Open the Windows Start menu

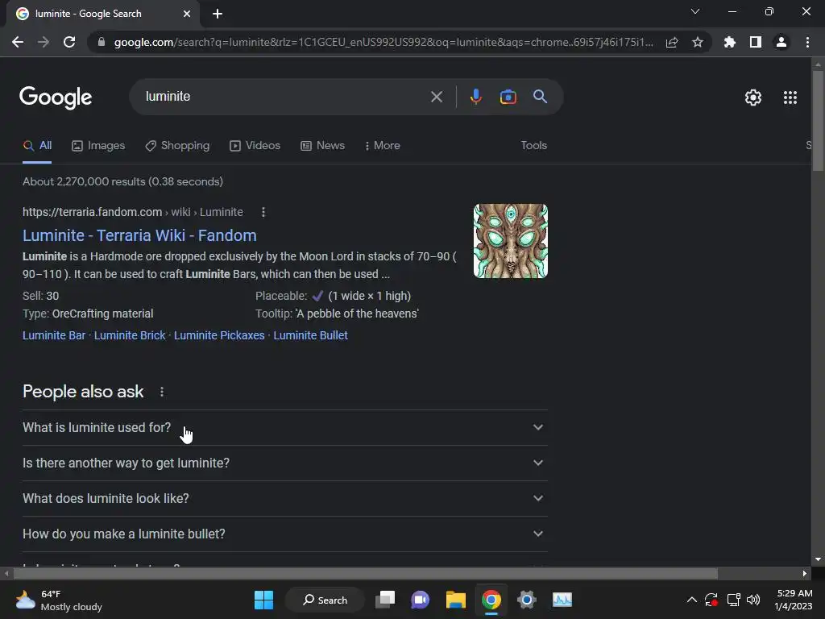263,600
